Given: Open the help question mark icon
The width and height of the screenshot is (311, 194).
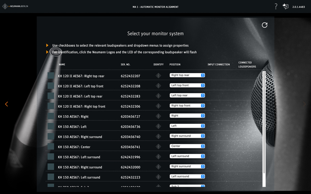Looking at the screenshot, I should [276, 6].
